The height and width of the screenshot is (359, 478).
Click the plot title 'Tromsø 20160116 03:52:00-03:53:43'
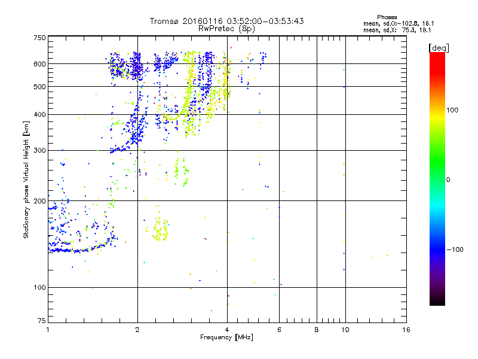pos(226,21)
